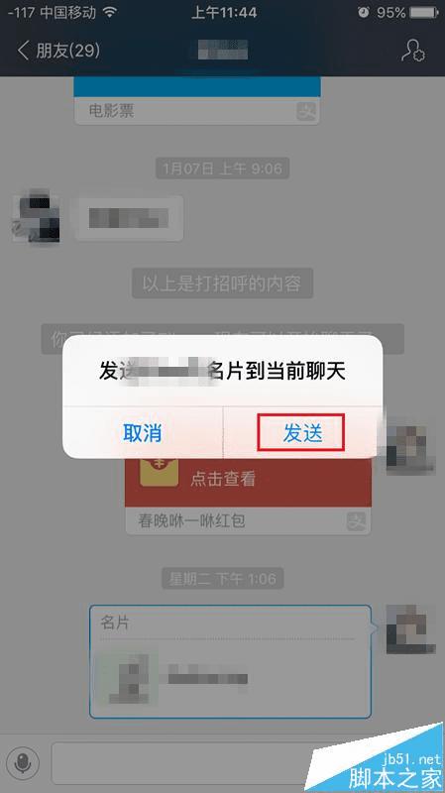Tap the battery indicator in status bar

click(x=424, y=13)
